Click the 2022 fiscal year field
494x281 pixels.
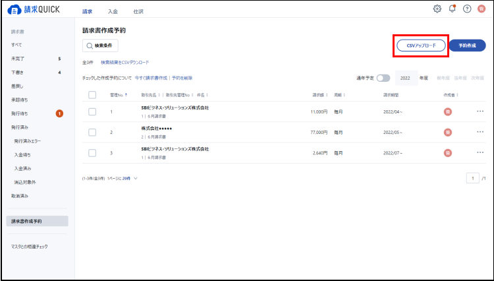pyautogui.click(x=406, y=78)
